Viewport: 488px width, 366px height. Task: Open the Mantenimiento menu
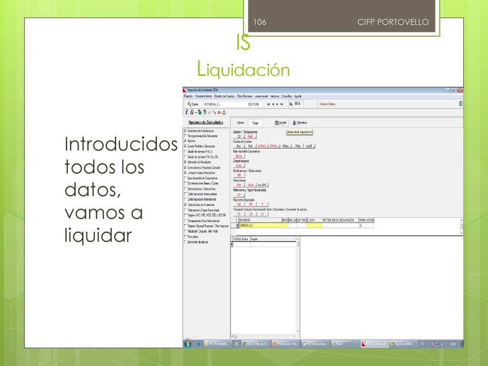pos(203,96)
